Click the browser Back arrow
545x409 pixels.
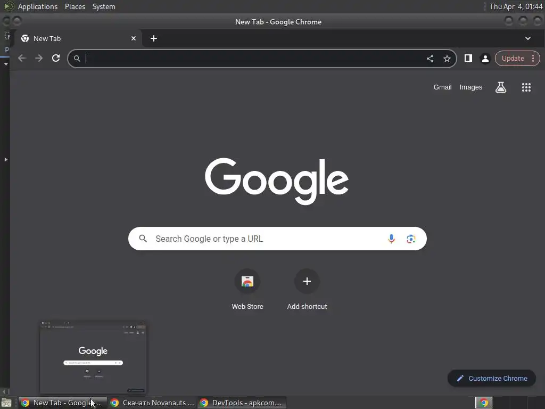click(22, 59)
